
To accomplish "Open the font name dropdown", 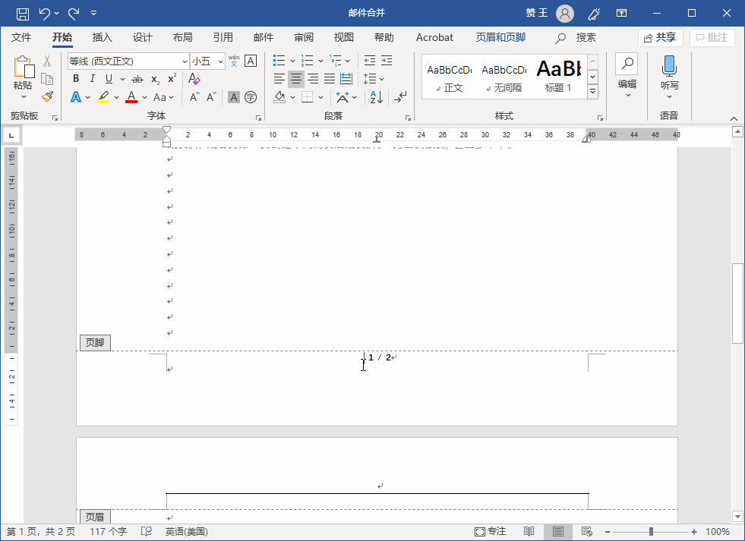I will (185, 61).
